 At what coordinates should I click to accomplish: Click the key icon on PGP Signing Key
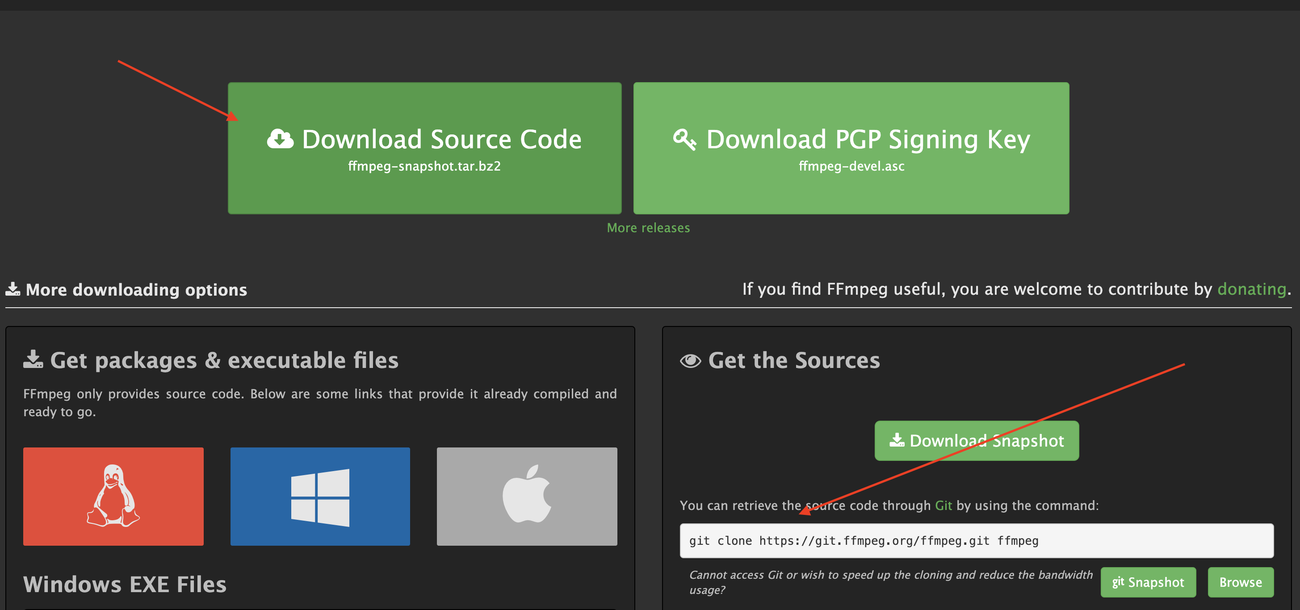[685, 140]
